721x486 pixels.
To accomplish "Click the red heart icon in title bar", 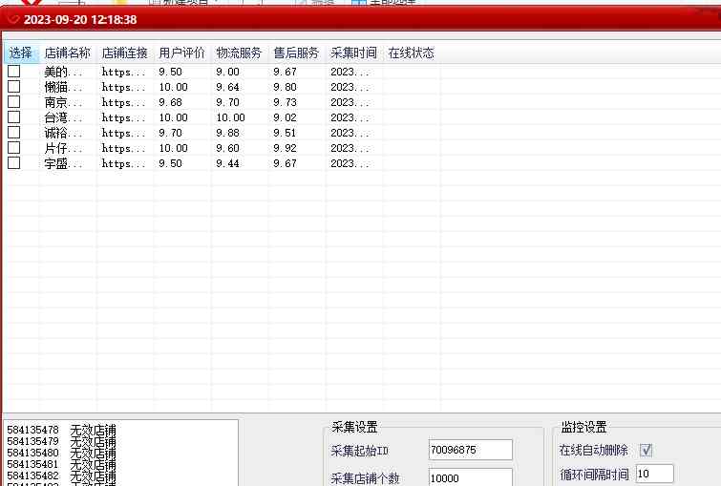I will (13, 19).
